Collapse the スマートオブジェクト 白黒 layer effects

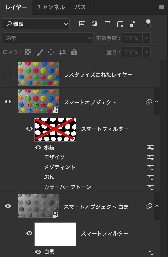click(x=157, y=206)
